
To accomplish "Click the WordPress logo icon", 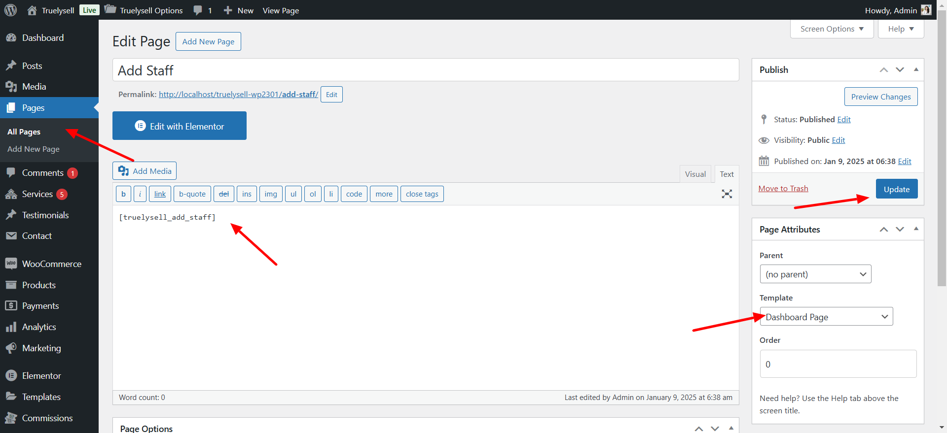I will pos(11,10).
